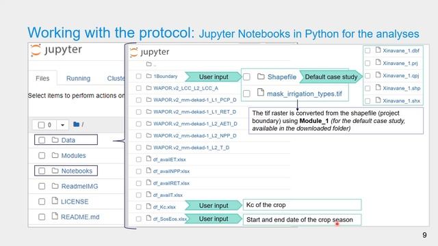Click the file icon beside LICENSE
438x246 pixels.
point(55,201)
